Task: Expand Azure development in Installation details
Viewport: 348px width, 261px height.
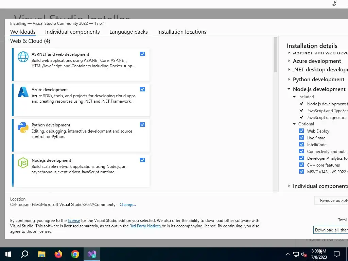Action: pyautogui.click(x=289, y=61)
